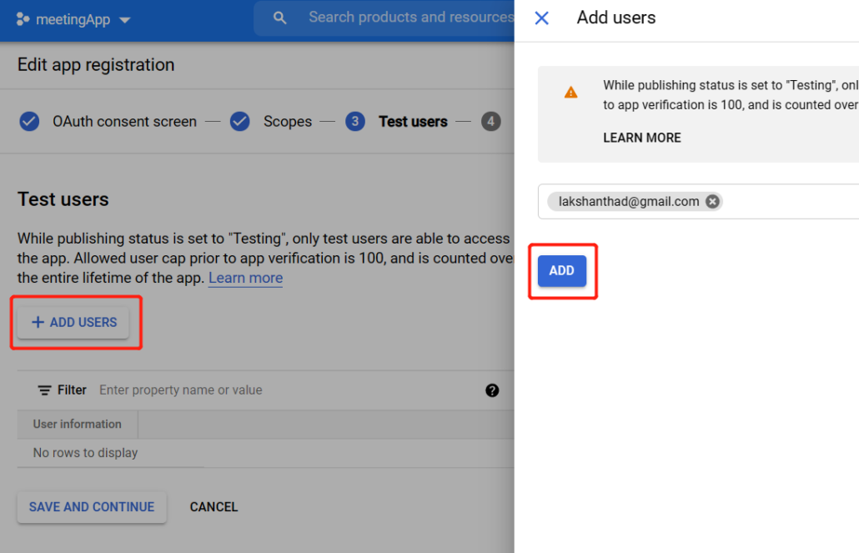
Task: Type in Search products and resources field
Action: click(x=409, y=18)
